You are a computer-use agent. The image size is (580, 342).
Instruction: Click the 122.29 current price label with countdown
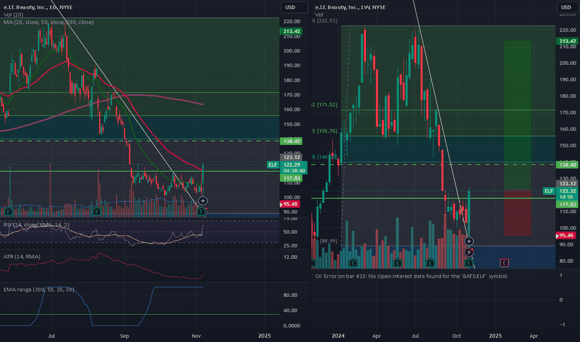coord(294,168)
